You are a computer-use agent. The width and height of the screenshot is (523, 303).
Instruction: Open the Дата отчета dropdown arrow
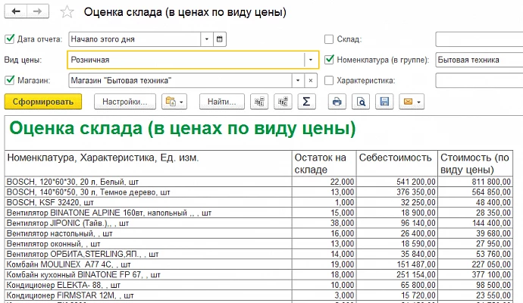(x=207, y=39)
